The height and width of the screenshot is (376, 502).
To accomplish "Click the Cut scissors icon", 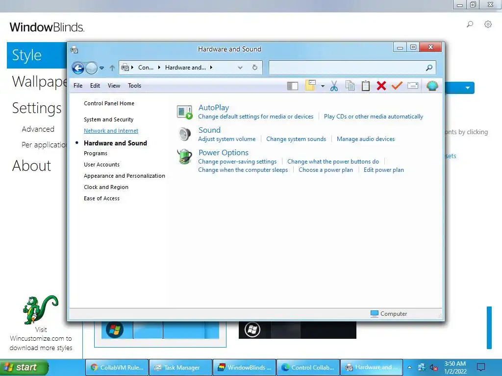I will (334, 86).
